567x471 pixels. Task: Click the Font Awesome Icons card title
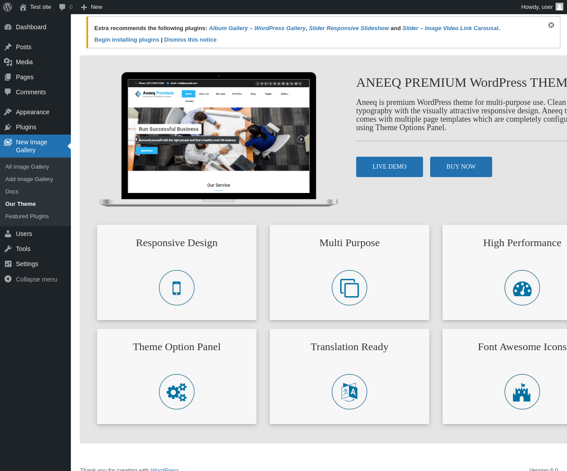point(522,347)
